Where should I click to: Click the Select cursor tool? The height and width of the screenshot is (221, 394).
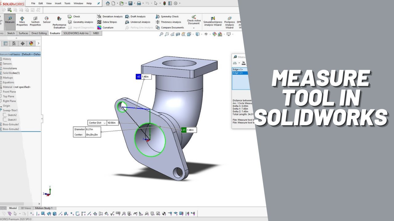(x=156, y=3)
